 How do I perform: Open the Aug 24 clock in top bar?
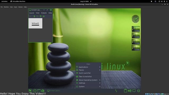[84, 1]
